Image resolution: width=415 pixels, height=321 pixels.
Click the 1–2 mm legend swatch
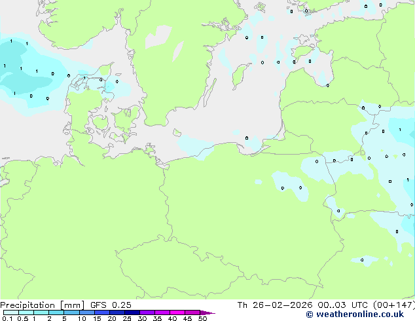click(41, 312)
